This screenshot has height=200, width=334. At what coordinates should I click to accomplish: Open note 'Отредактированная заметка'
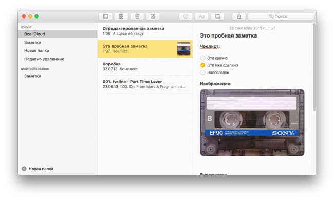tap(145, 31)
